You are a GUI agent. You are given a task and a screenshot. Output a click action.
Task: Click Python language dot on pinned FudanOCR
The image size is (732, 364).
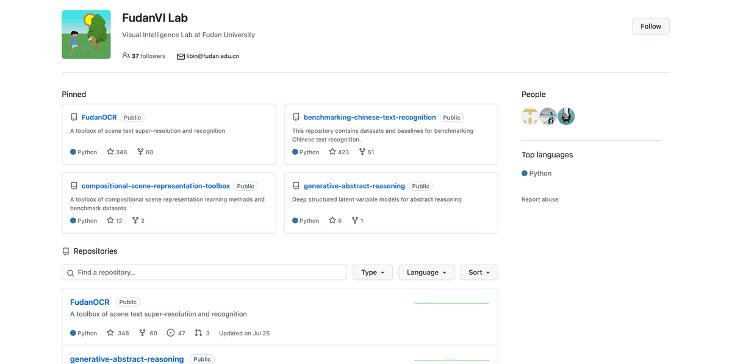pos(73,152)
